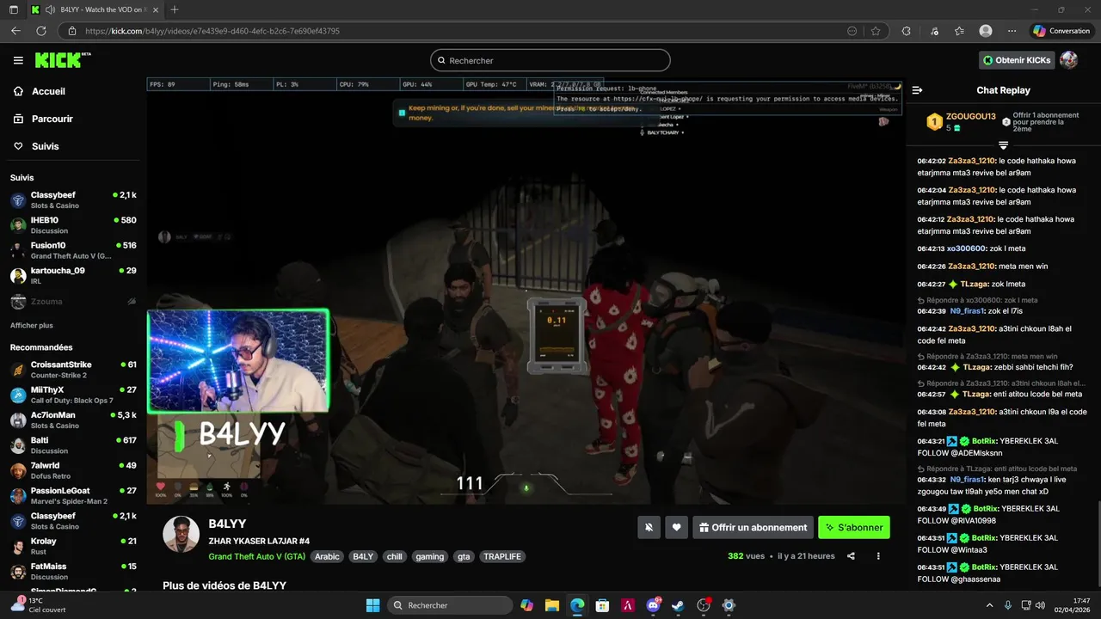Viewport: 1101px width, 619px height.
Task: Share the video via share icon
Action: (851, 556)
